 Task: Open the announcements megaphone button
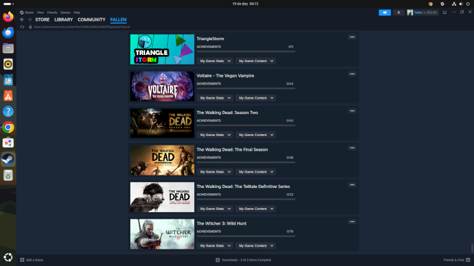385,12
